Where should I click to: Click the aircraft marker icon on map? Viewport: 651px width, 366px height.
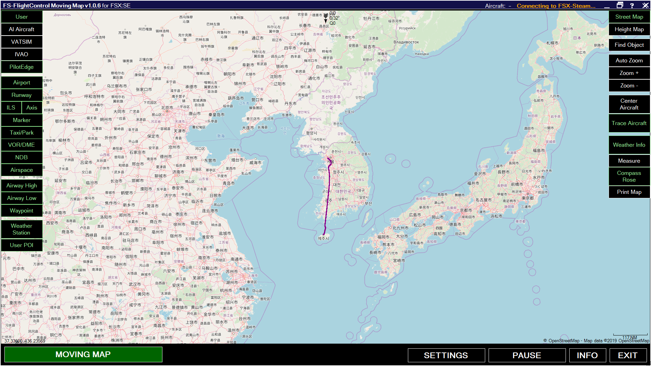pyautogui.click(x=325, y=18)
